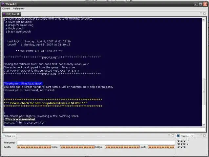Click the southwest compass arrow
This screenshot has height=157, width=209.
[x=178, y=147]
